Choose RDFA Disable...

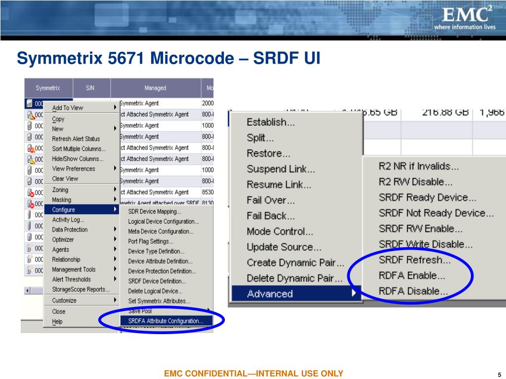pos(434,291)
